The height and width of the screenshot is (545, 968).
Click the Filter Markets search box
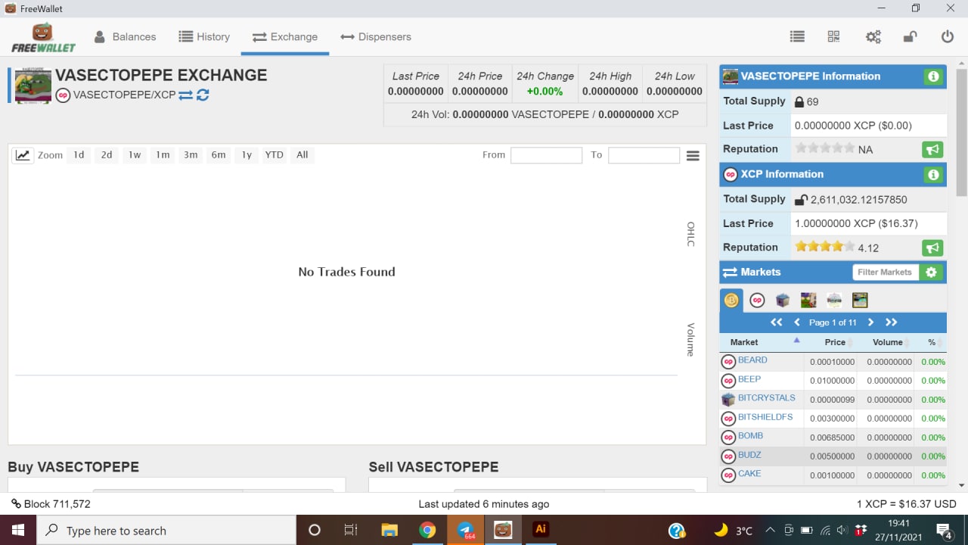point(885,272)
